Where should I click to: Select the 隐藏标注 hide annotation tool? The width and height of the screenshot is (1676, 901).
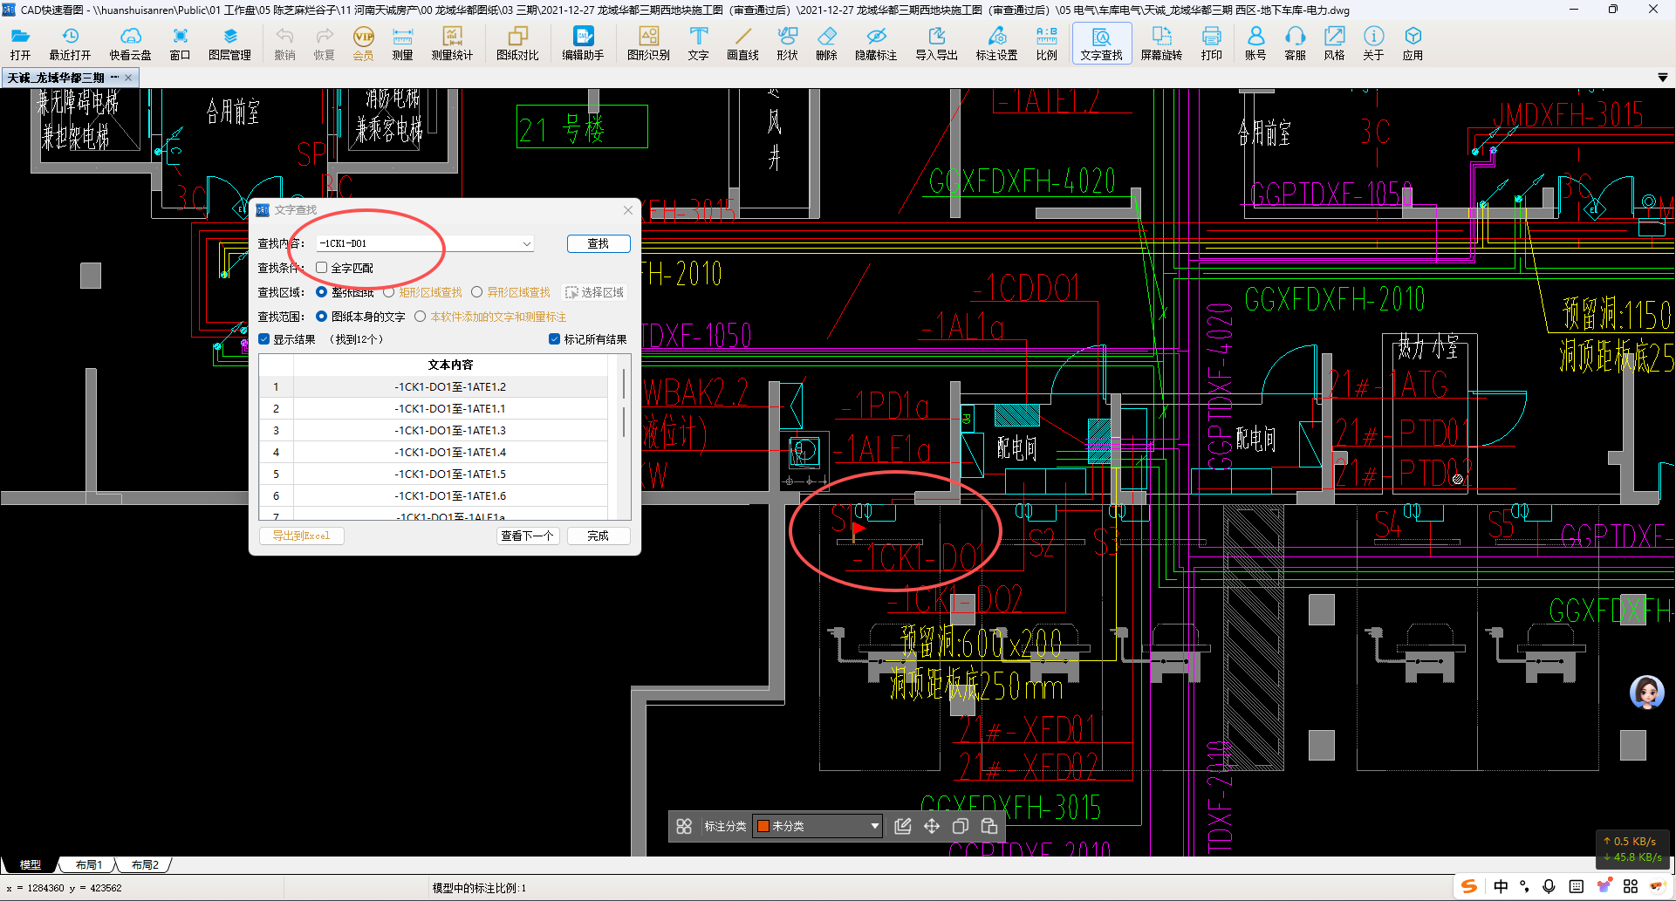[876, 43]
